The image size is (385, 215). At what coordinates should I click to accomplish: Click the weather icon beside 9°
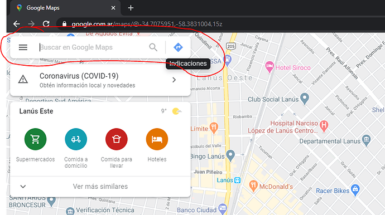point(177,111)
